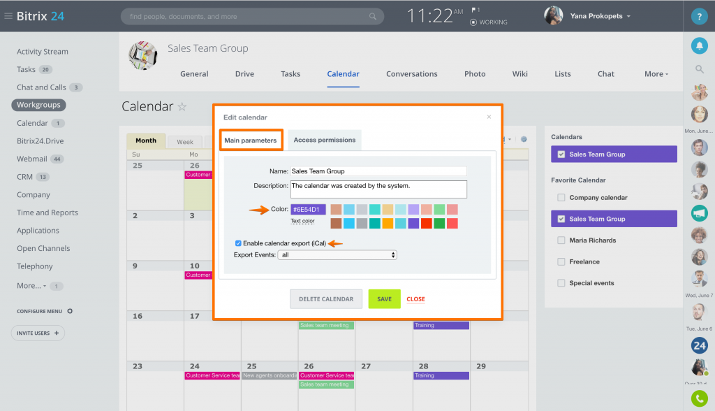
Task: Open the Drive tab
Action: tap(245, 74)
